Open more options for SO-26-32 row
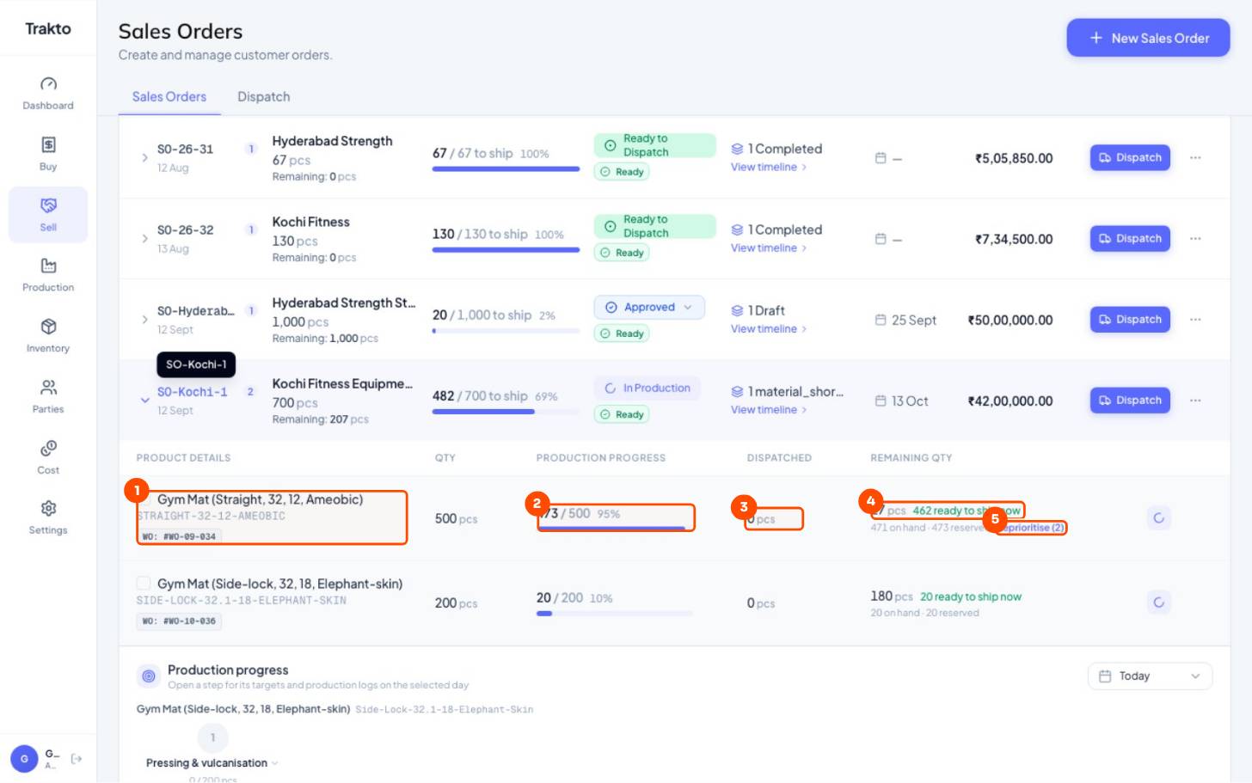 tap(1195, 239)
